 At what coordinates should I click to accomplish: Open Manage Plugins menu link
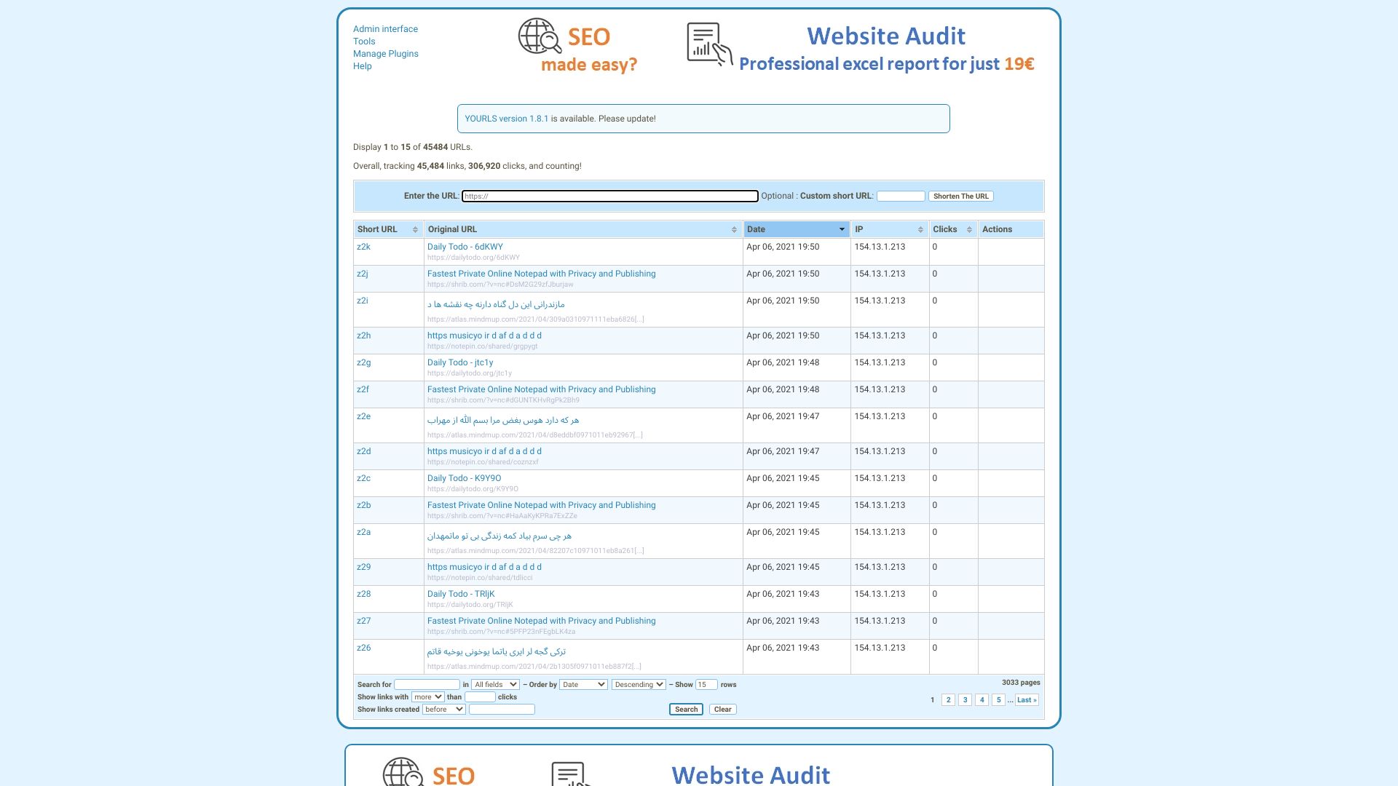(x=386, y=54)
